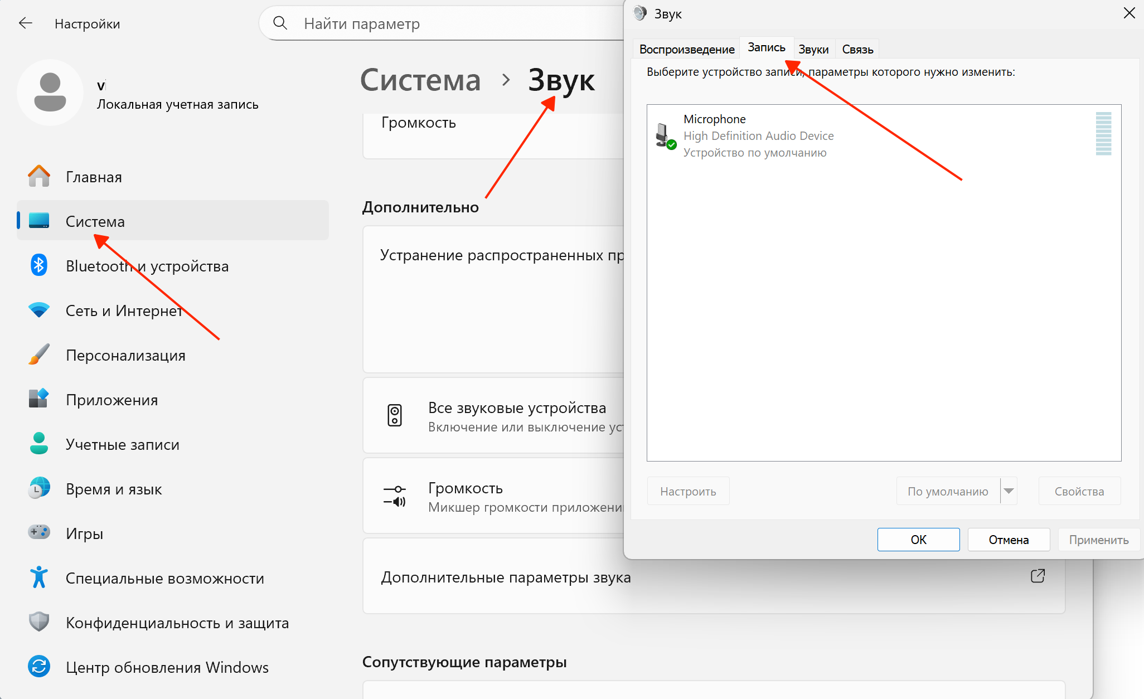The height and width of the screenshot is (699, 1144).
Task: Click the OK button
Action: pos(918,540)
